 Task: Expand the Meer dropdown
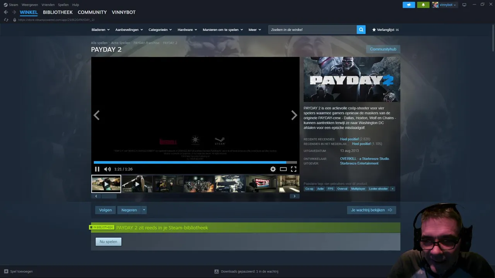254,30
